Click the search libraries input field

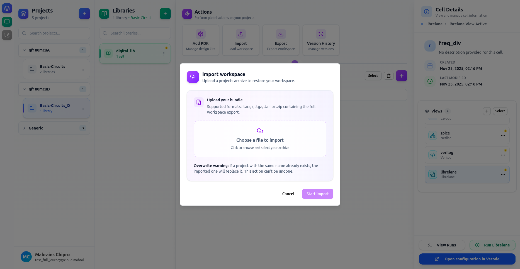tap(135, 33)
